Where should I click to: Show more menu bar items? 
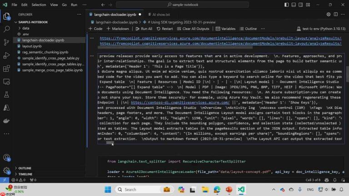[85, 5]
